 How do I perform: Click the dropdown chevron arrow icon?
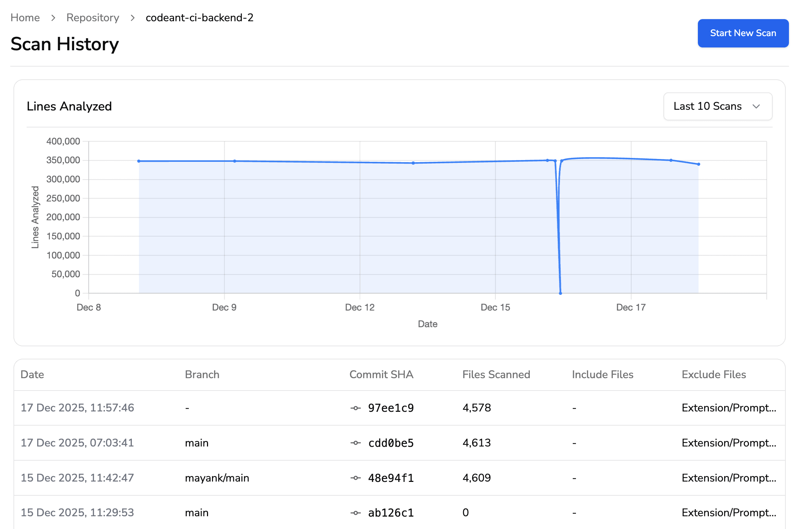(756, 107)
